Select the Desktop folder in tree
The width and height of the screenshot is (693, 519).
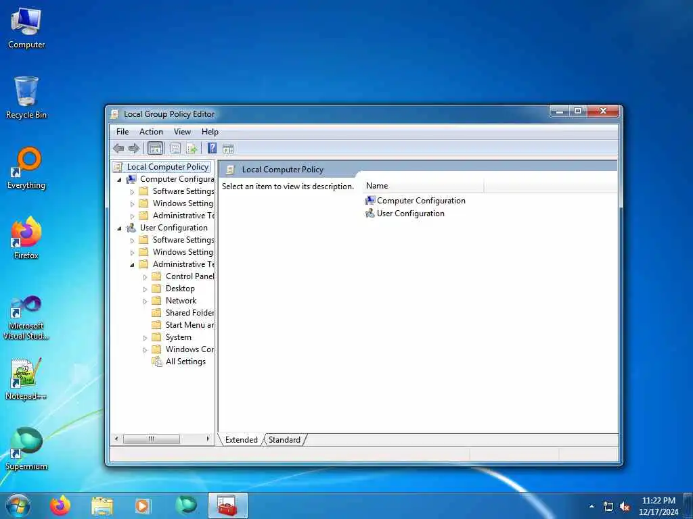(x=173, y=288)
